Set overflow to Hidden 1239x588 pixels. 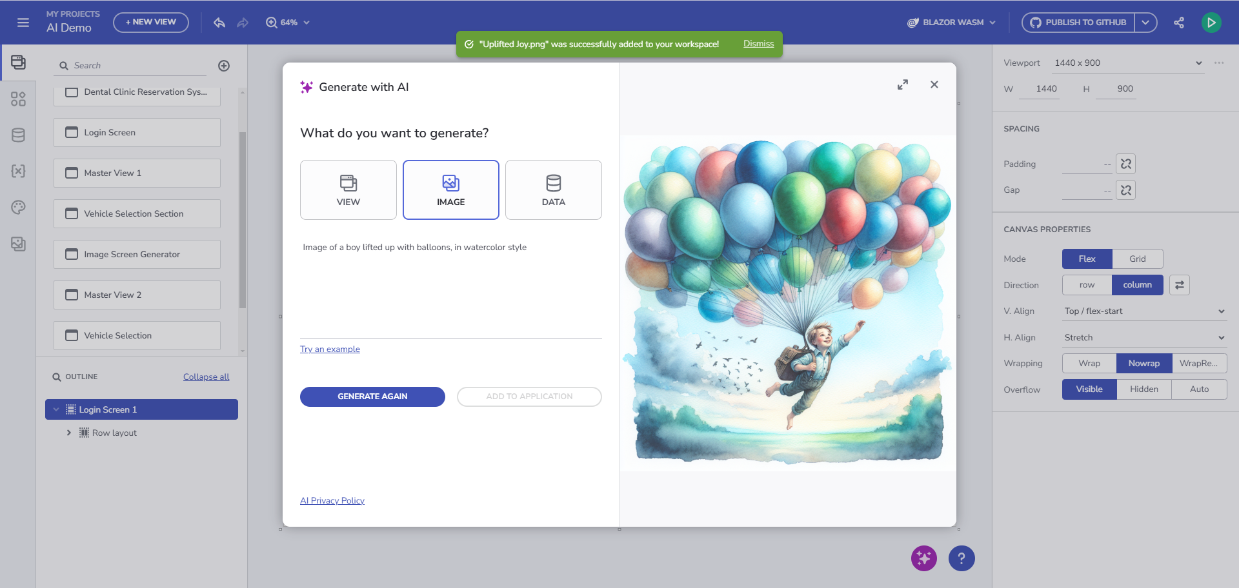point(1144,389)
